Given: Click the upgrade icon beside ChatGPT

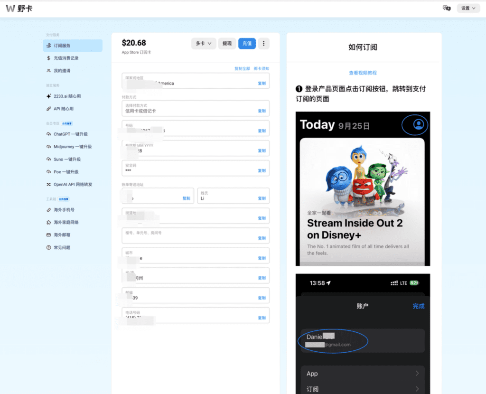Looking at the screenshot, I should coord(49,134).
